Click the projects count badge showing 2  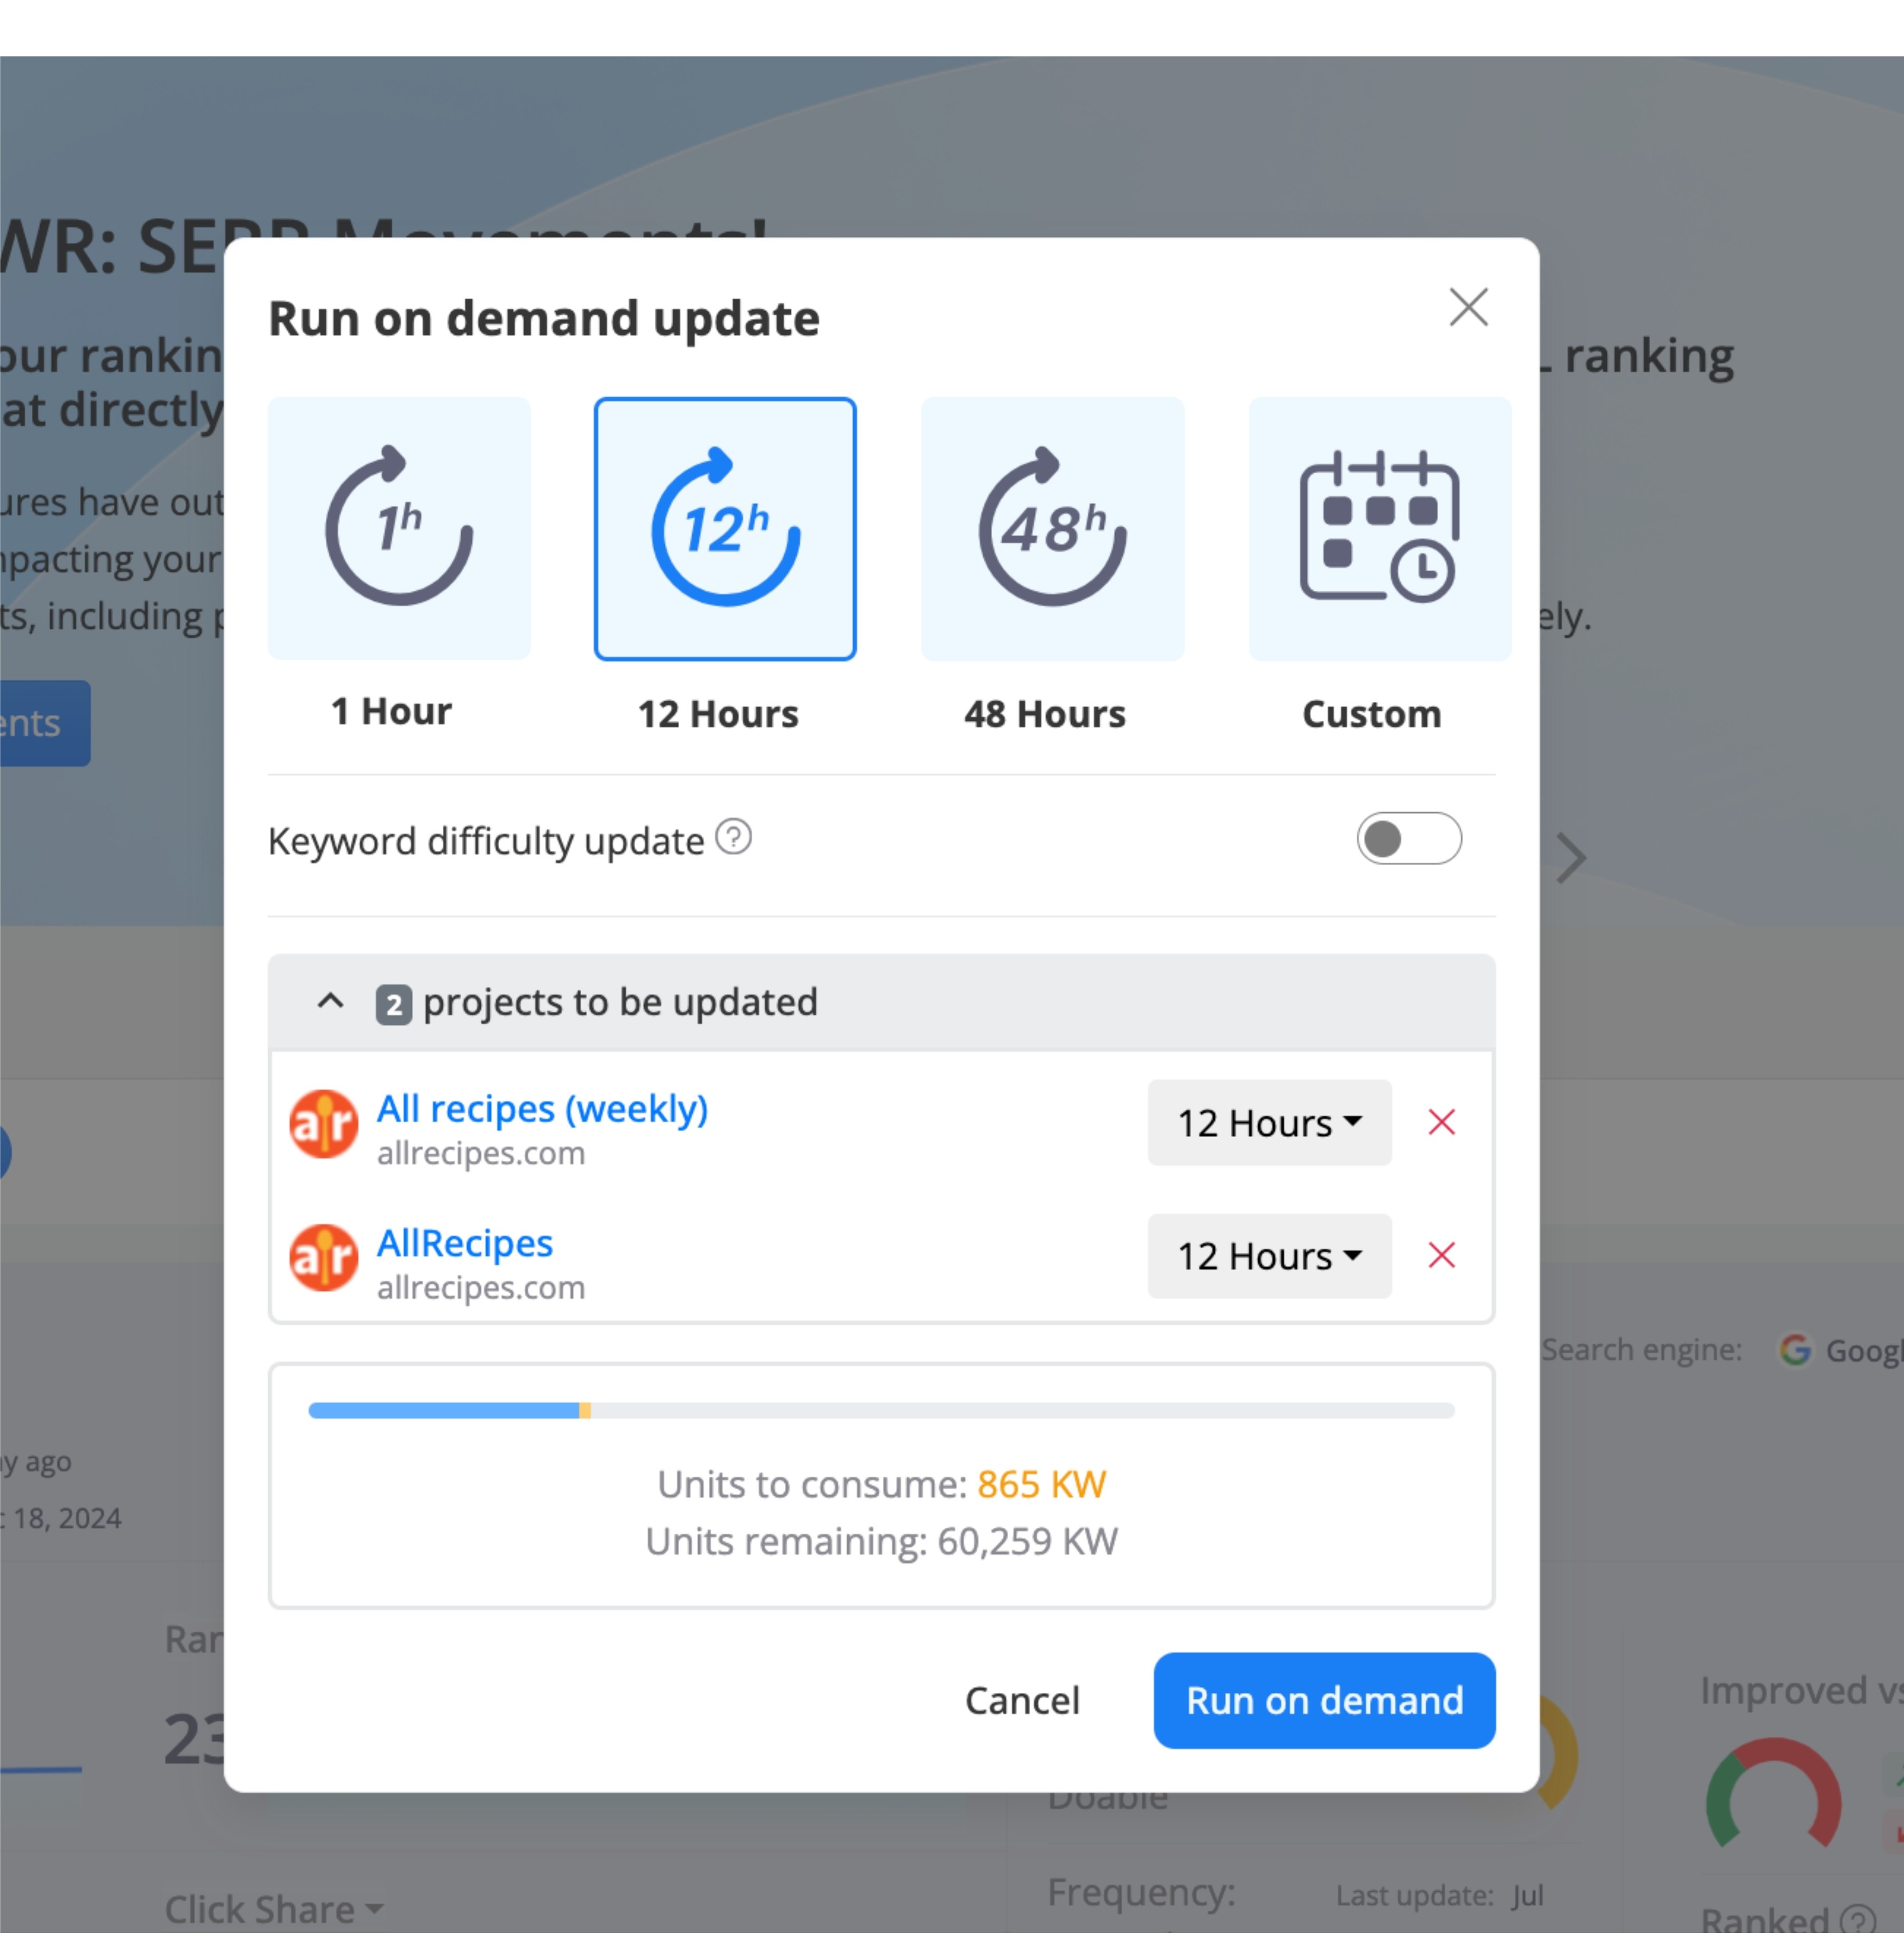394,1004
